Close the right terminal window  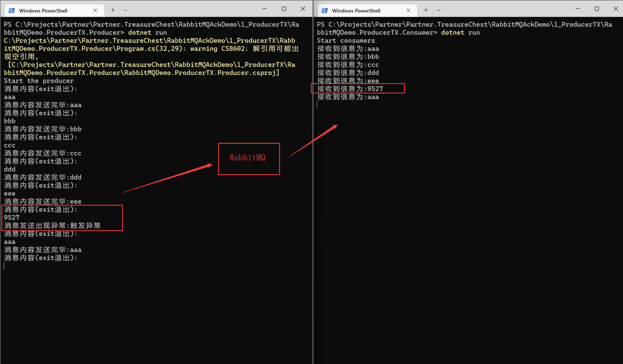(616, 9)
